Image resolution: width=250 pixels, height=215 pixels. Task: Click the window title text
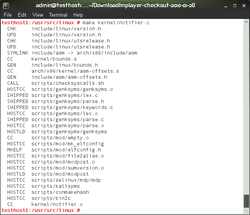(115, 6)
